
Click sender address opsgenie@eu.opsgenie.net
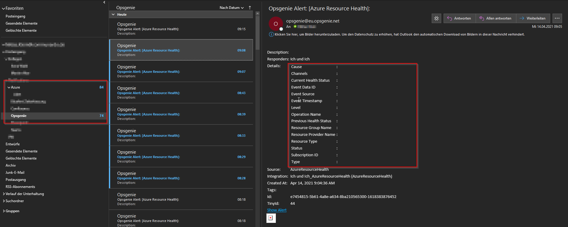313,21
